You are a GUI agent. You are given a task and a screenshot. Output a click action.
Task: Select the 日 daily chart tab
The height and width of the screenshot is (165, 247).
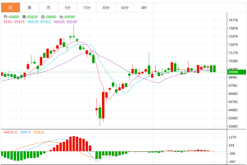pos(10,8)
